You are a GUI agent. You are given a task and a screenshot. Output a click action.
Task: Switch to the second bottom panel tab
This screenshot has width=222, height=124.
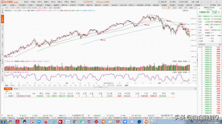(16, 89)
